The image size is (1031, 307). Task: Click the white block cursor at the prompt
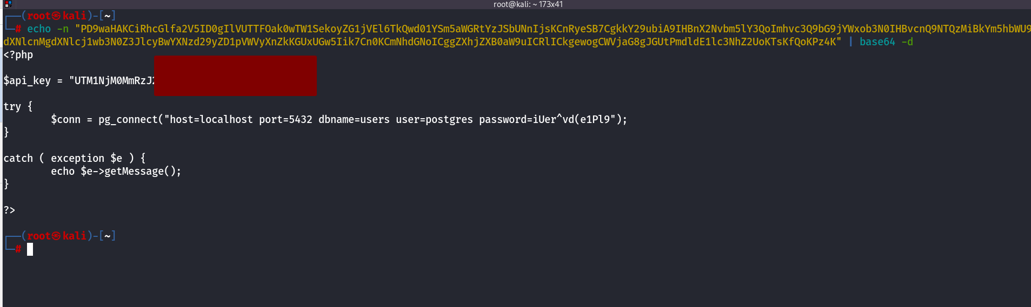[x=30, y=249]
